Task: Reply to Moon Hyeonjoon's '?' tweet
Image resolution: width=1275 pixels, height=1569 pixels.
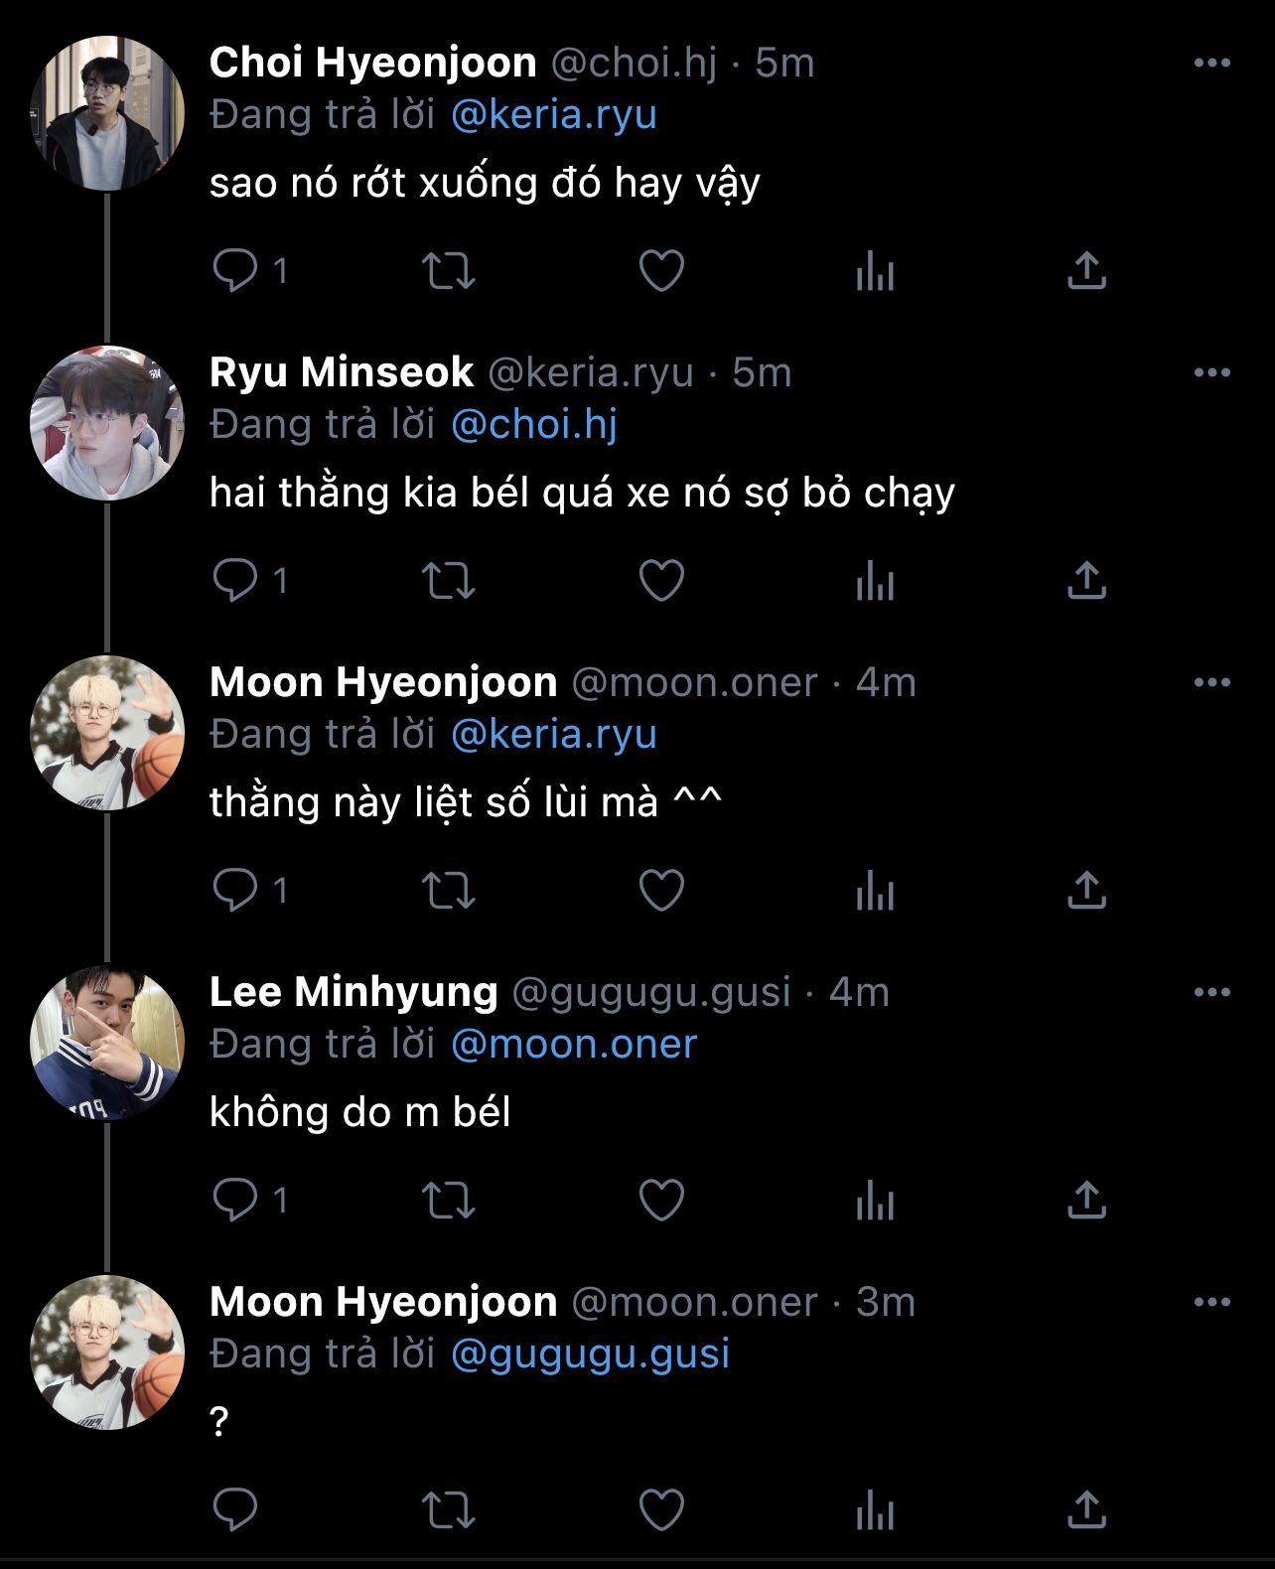Action: coord(236,1509)
